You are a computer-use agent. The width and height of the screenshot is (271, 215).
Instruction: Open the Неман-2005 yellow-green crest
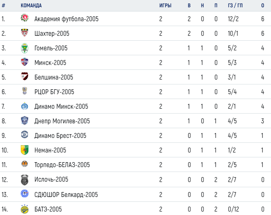click(25, 150)
